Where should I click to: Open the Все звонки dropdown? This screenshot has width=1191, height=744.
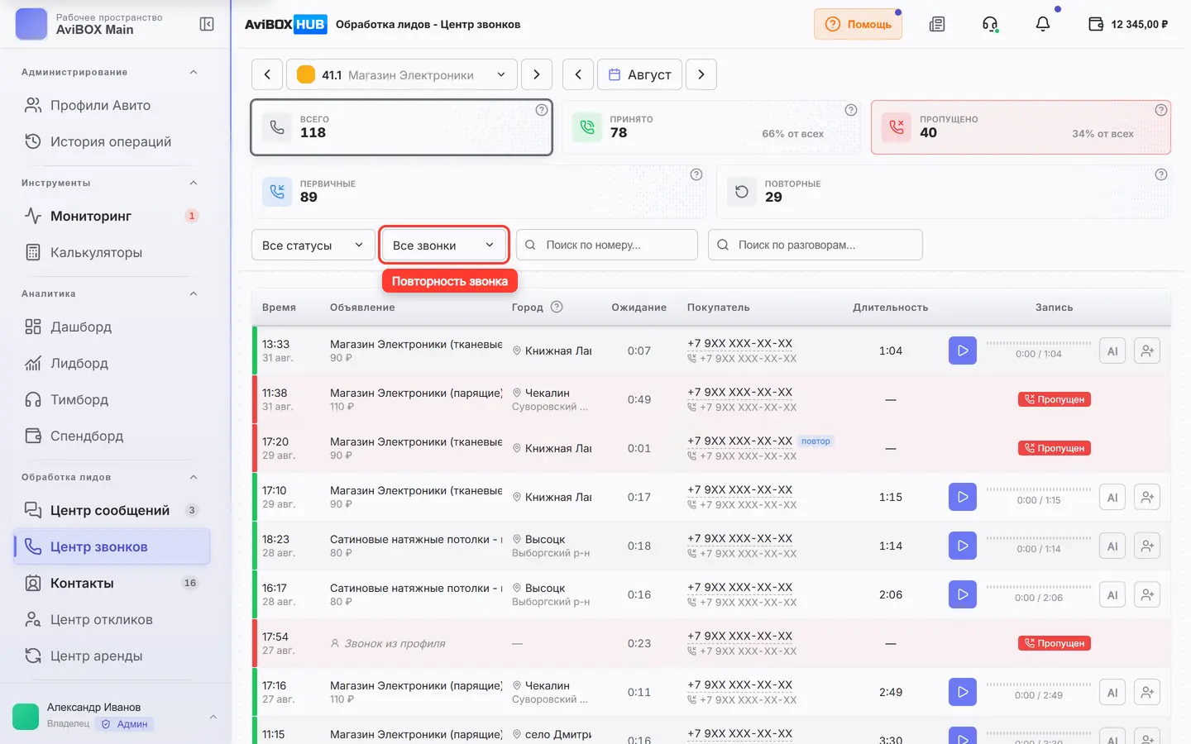443,245
